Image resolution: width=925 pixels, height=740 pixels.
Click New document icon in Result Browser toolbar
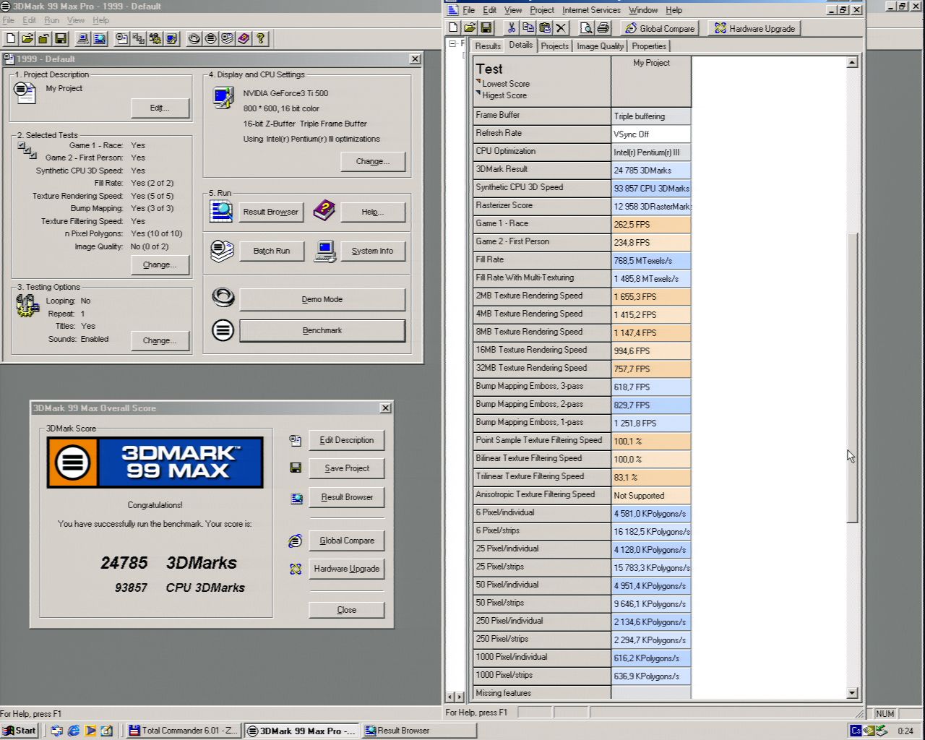(453, 28)
